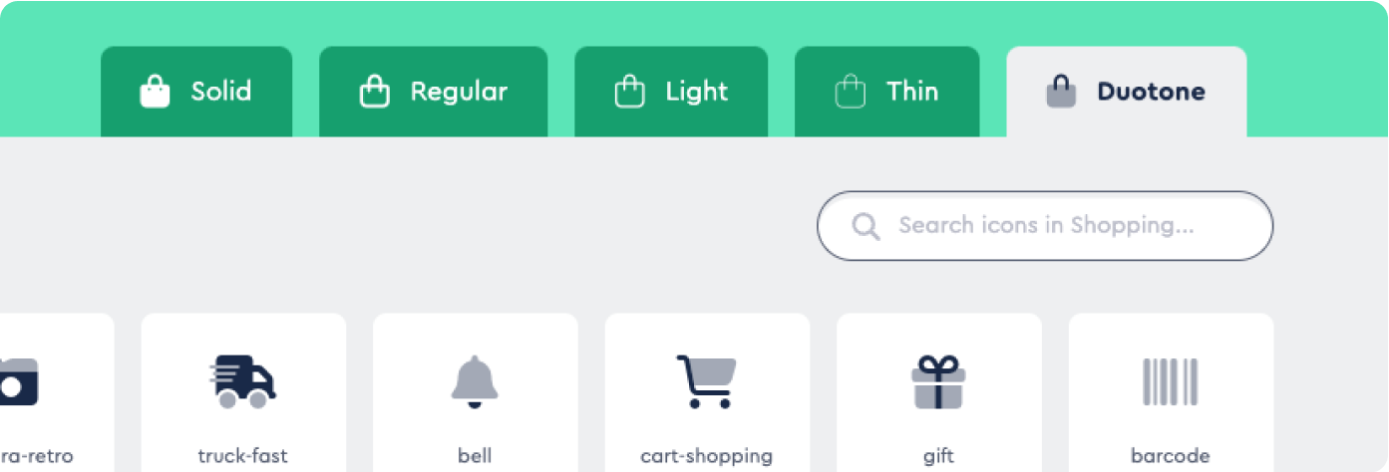The image size is (1389, 472).
Task: Click the truck-fast icon
Action: pos(243,381)
